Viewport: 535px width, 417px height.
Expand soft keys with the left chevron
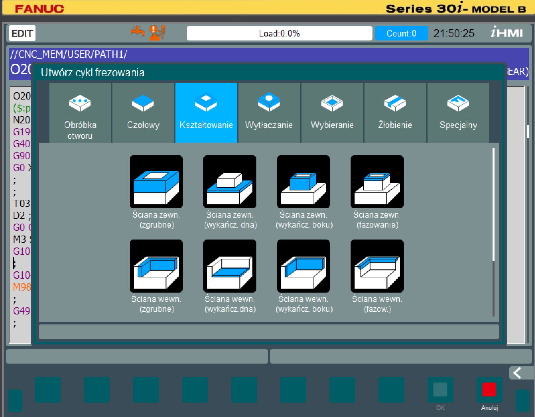point(518,373)
